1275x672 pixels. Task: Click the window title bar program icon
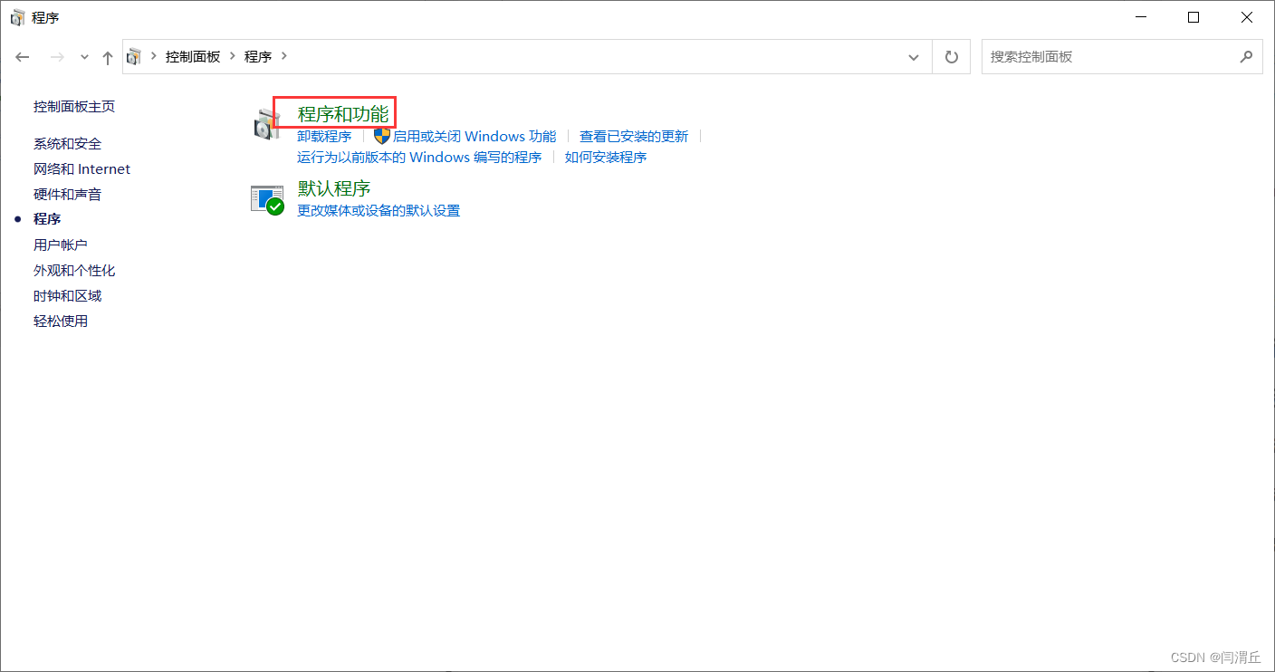click(x=17, y=17)
